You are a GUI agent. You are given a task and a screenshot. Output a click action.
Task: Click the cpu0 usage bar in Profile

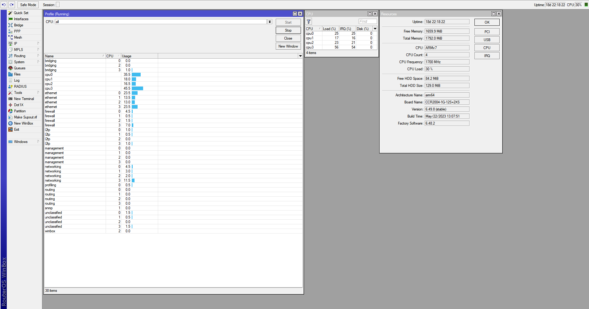(136, 75)
